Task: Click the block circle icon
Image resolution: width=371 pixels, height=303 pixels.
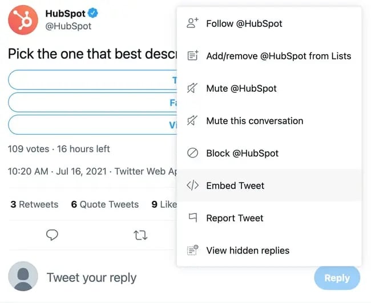Action: pos(193,153)
